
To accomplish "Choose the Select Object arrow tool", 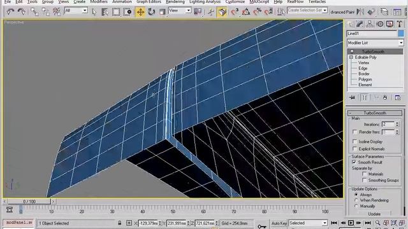I will click(x=94, y=11).
